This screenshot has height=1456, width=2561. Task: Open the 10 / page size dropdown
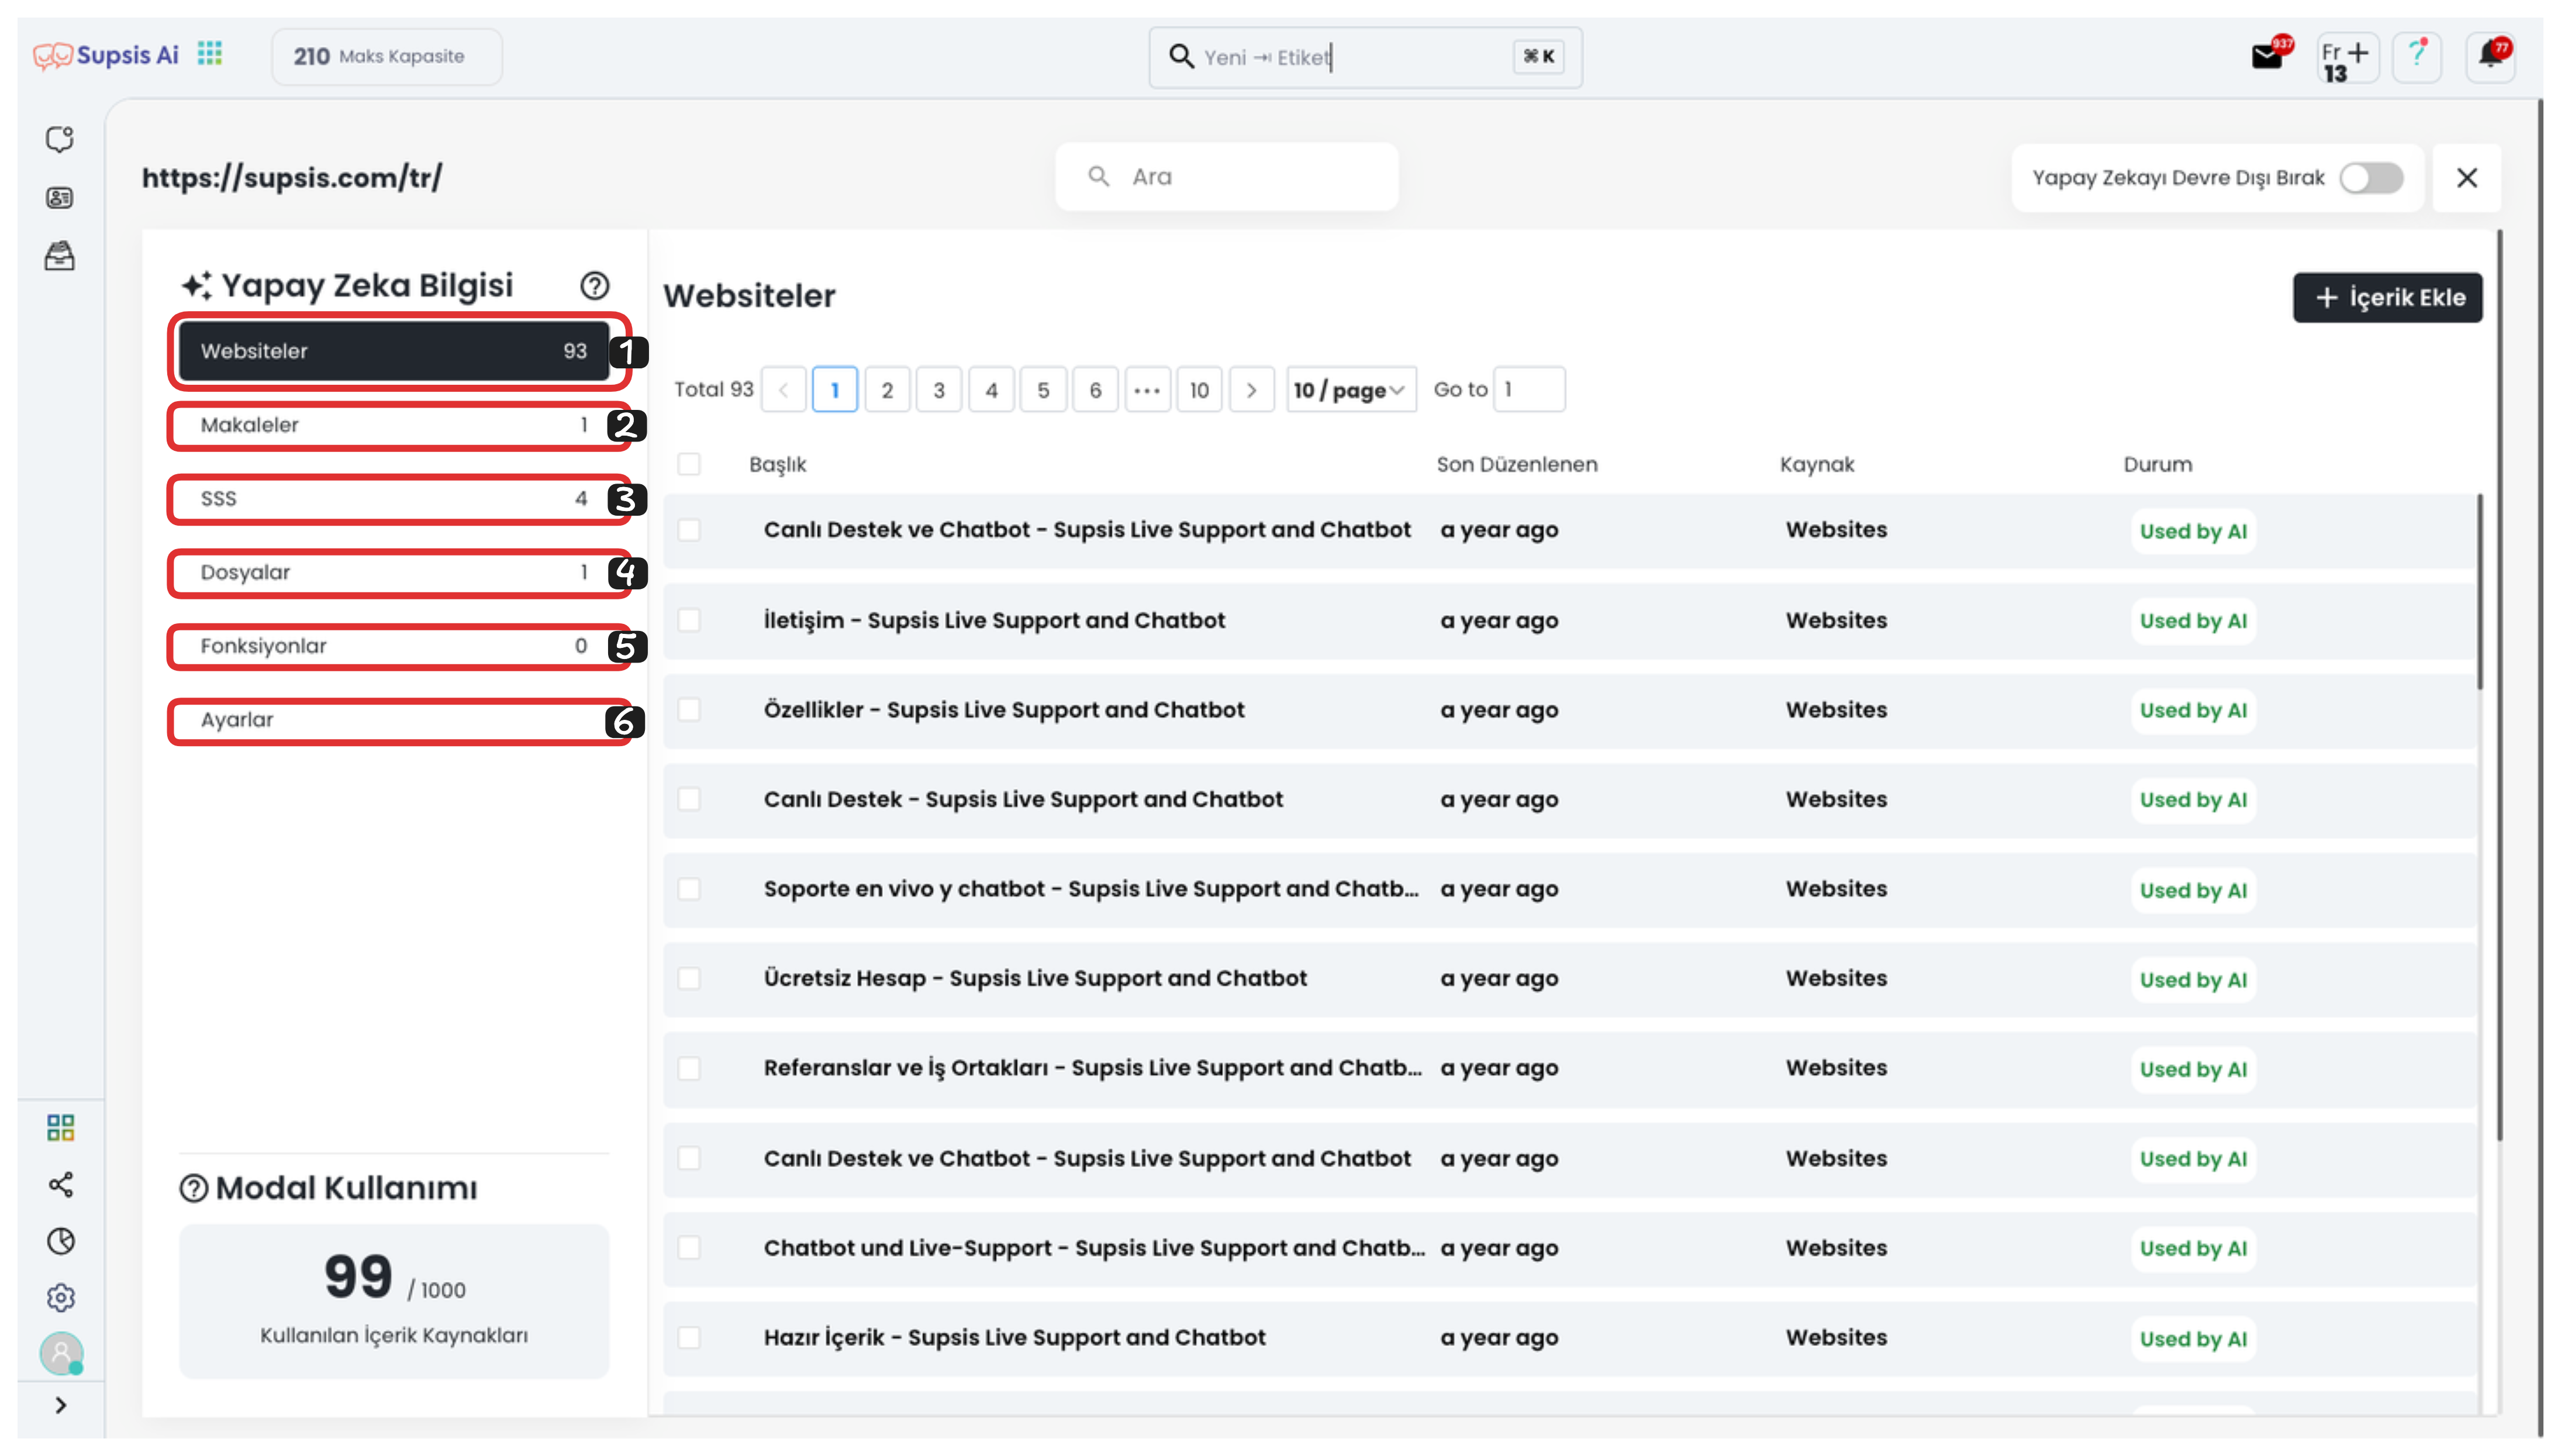tap(1351, 390)
